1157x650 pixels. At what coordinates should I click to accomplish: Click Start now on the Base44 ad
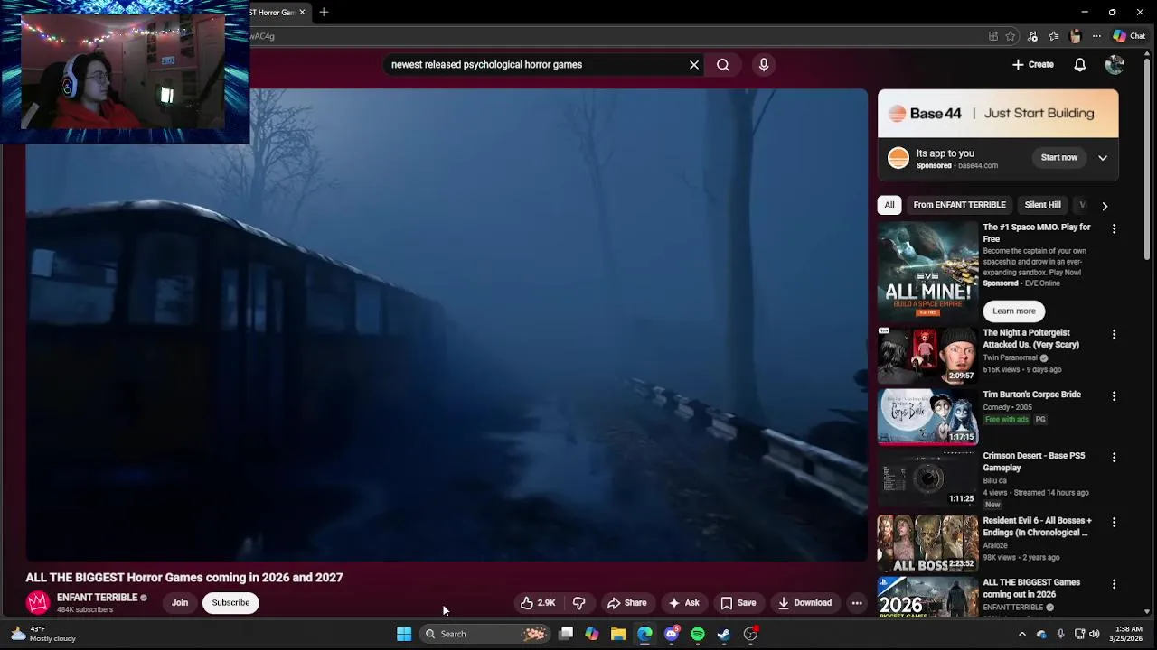(x=1058, y=158)
